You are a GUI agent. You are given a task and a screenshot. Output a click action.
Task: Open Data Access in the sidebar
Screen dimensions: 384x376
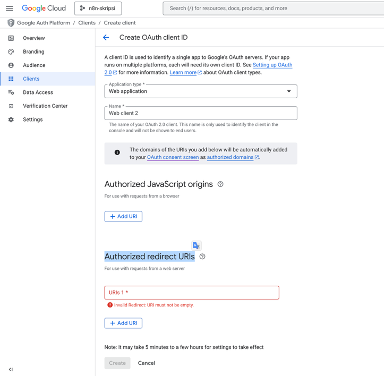pos(38,92)
